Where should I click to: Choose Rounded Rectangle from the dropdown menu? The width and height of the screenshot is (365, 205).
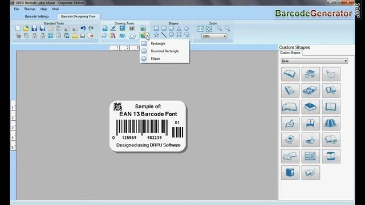164,51
